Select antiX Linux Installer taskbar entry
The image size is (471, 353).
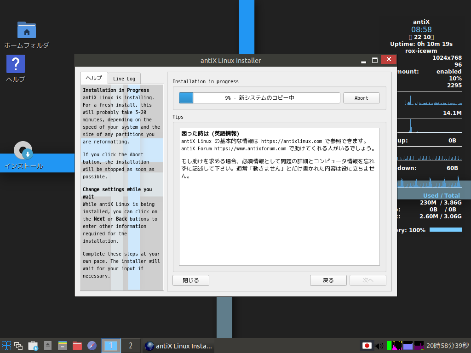[x=178, y=346]
